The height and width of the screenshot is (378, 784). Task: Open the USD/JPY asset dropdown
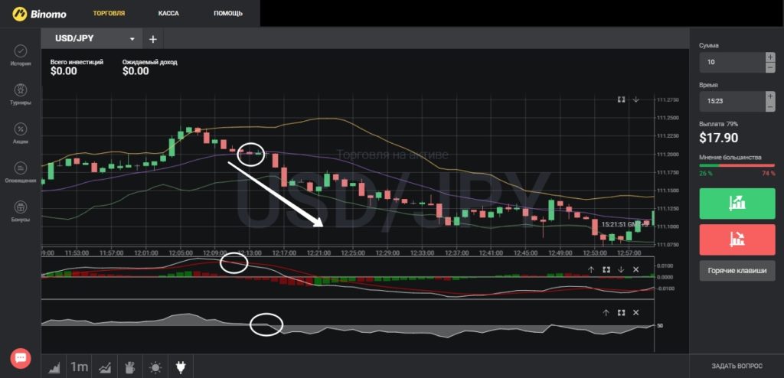92,39
